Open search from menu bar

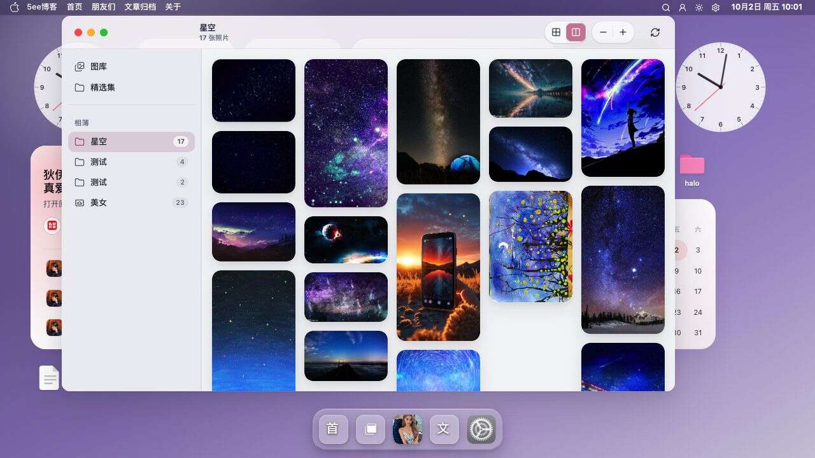[x=666, y=8]
